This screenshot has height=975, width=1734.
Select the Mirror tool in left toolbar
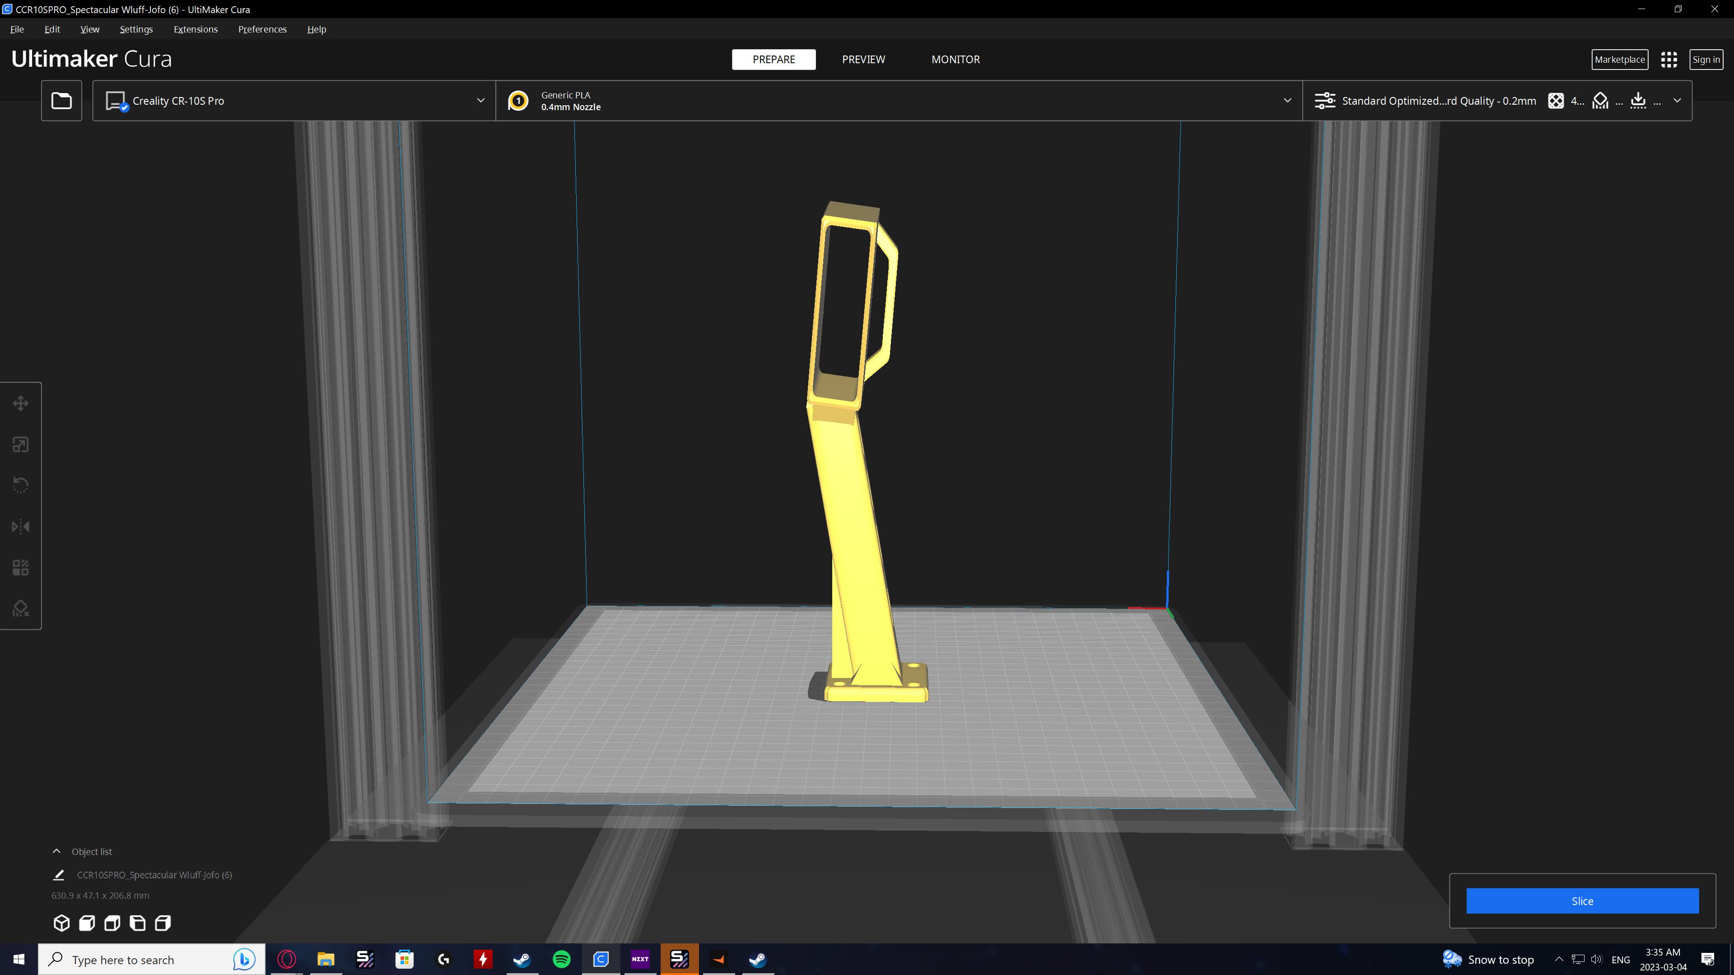pyautogui.click(x=21, y=526)
